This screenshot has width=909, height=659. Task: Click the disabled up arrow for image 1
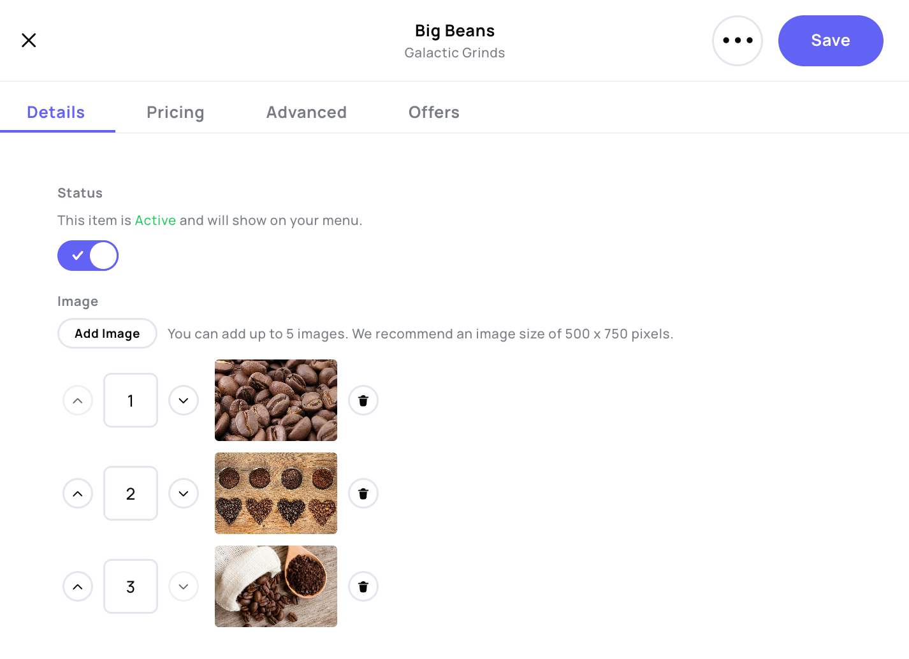pos(78,400)
